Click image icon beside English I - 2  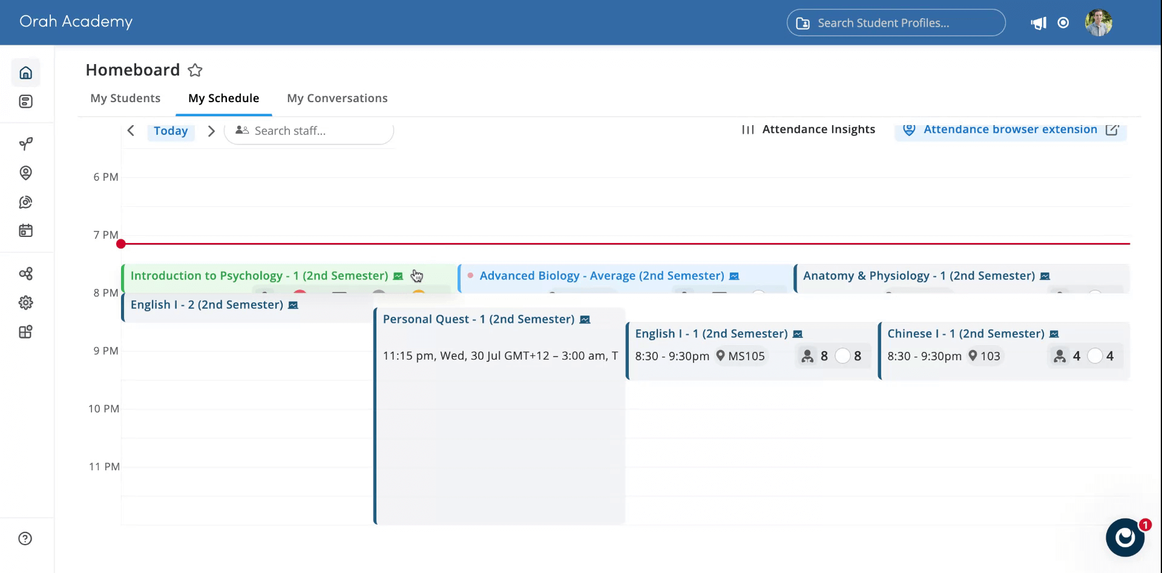tap(293, 305)
